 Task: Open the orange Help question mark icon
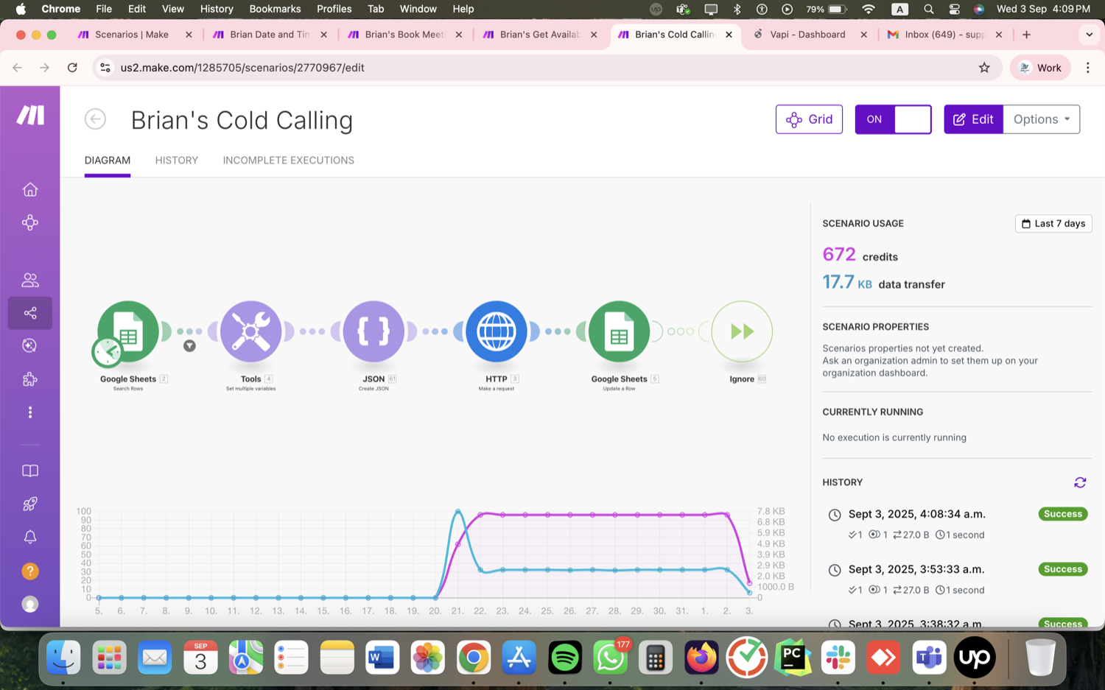pyautogui.click(x=30, y=571)
